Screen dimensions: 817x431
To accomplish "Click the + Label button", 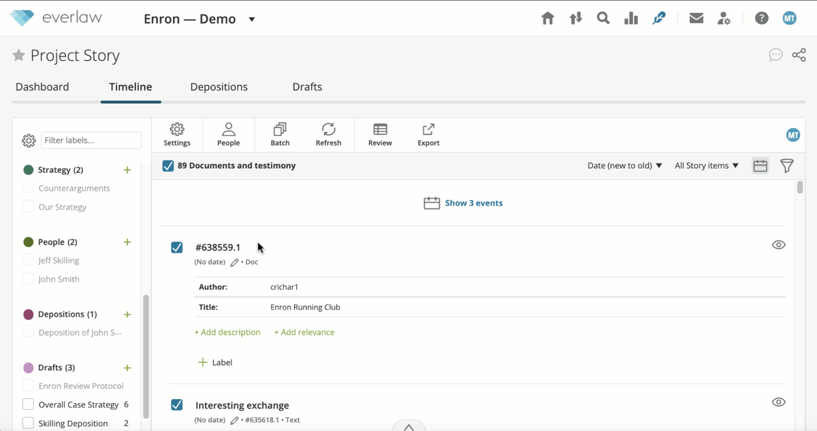I will (x=215, y=362).
